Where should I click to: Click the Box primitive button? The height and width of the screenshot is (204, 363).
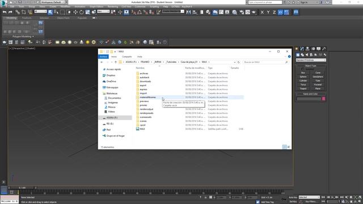pyautogui.click(x=303, y=73)
